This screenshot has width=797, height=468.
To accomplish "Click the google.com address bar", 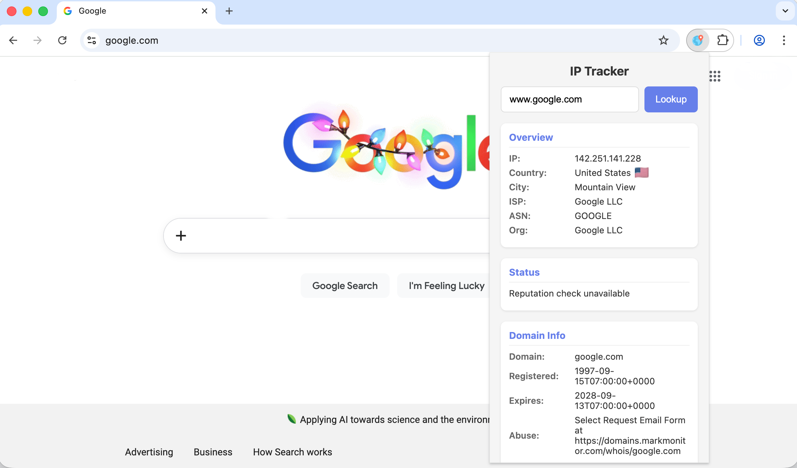I will coord(380,40).
